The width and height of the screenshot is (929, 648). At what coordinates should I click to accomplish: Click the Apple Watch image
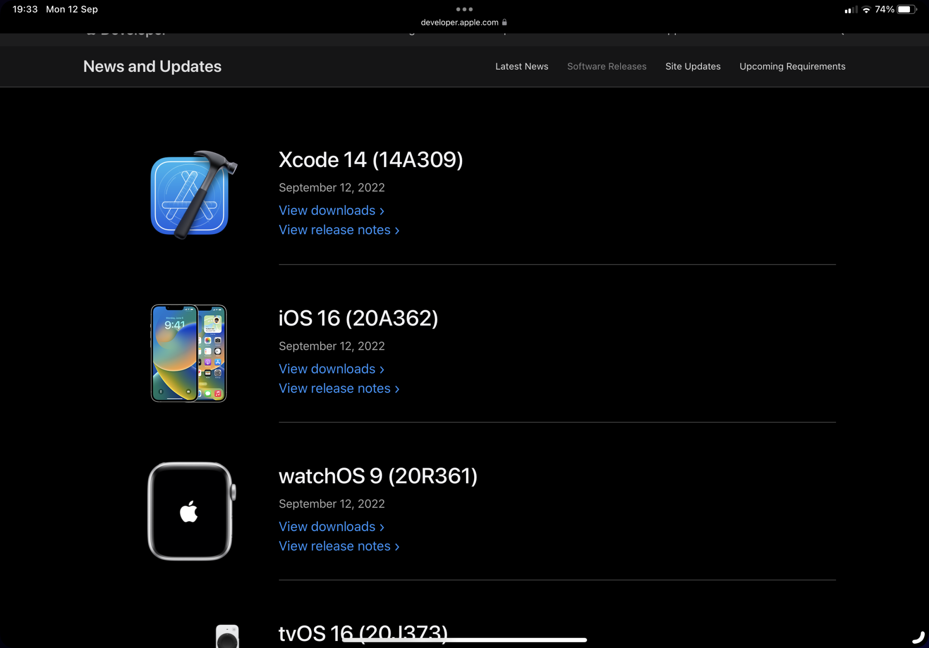tap(191, 511)
